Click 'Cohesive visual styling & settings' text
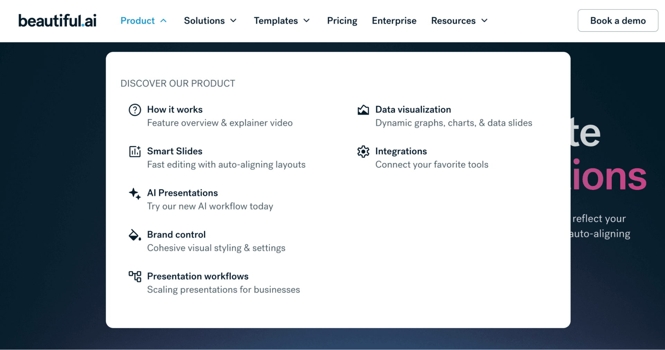The image size is (665, 350). click(x=216, y=248)
